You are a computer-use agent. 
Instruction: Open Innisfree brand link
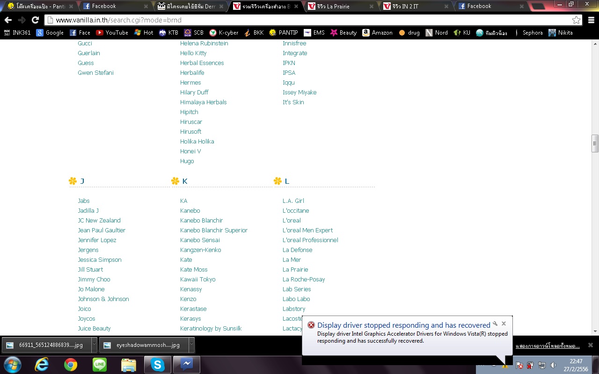coord(294,43)
